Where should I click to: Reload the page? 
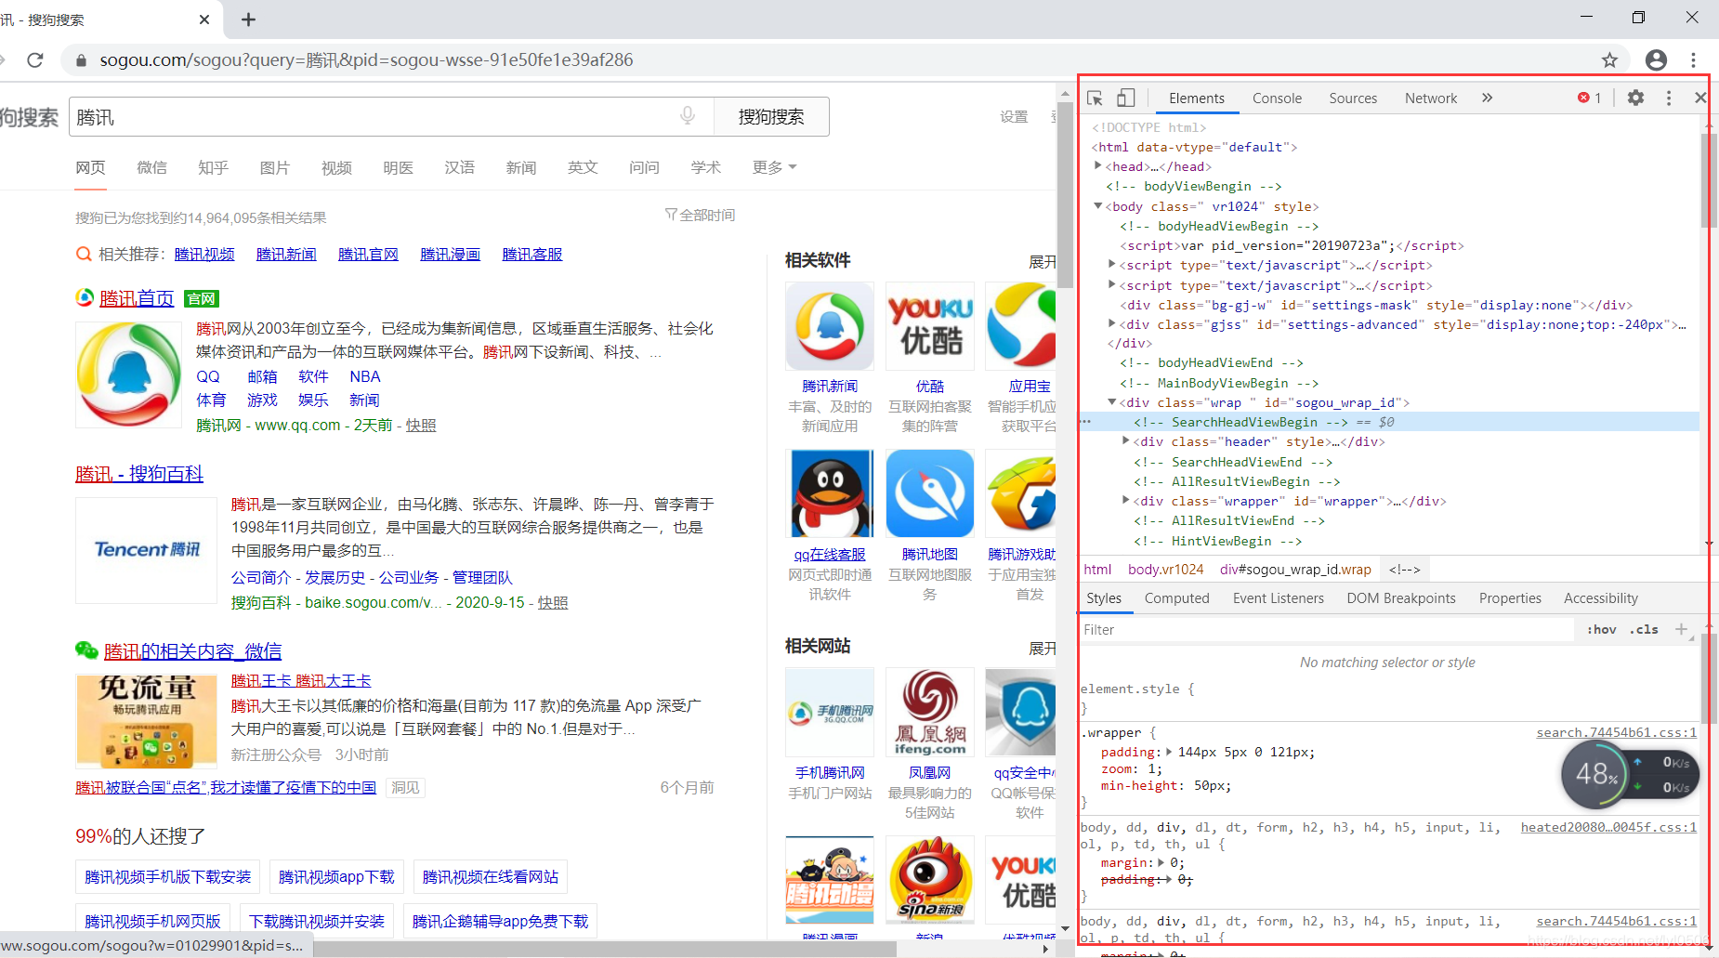(x=35, y=60)
